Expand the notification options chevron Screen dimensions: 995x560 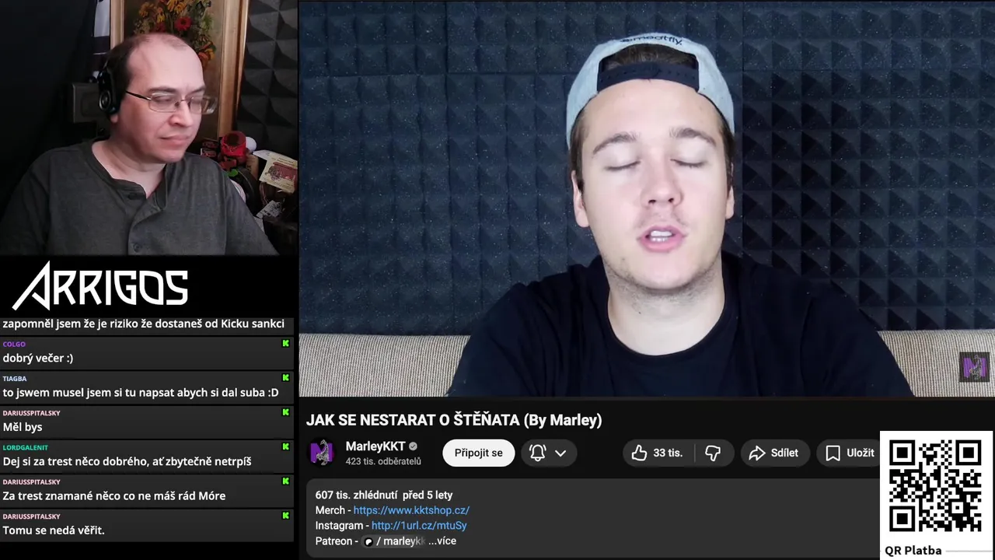[560, 453]
